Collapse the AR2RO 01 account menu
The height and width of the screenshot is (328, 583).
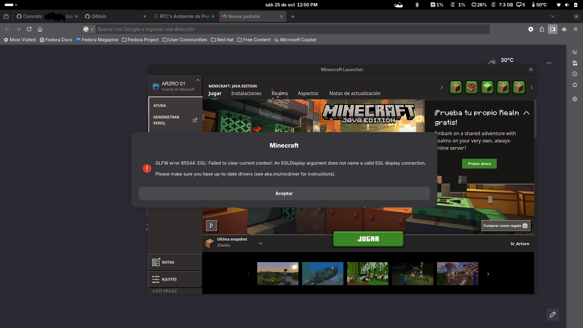[198, 80]
